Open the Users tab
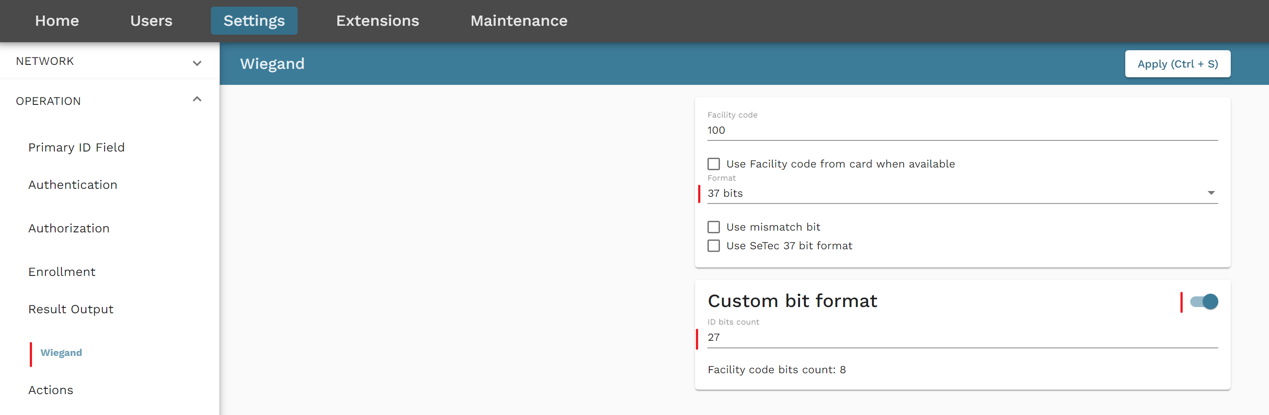Image resolution: width=1269 pixels, height=415 pixels. coord(151,20)
